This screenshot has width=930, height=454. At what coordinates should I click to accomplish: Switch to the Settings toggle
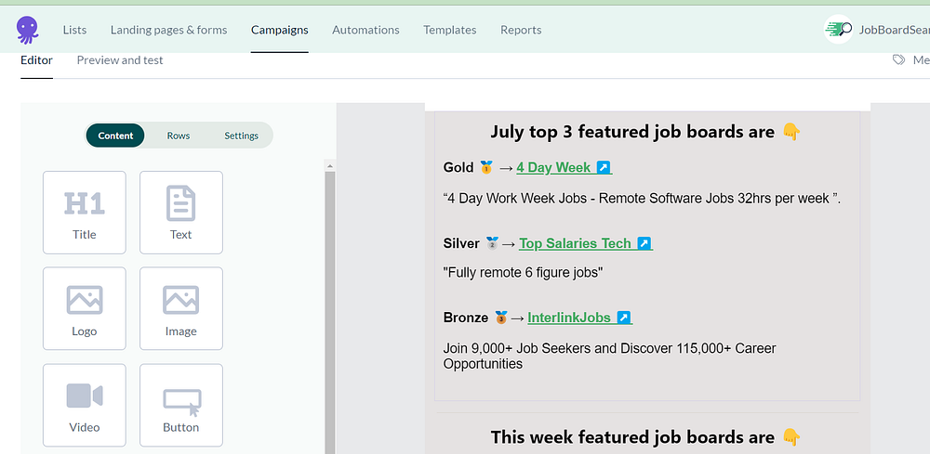pyautogui.click(x=241, y=136)
